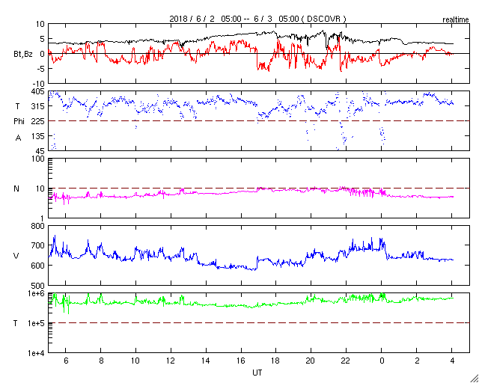
Task: Click the '18' hour tick on UT axis
Action: point(276,361)
